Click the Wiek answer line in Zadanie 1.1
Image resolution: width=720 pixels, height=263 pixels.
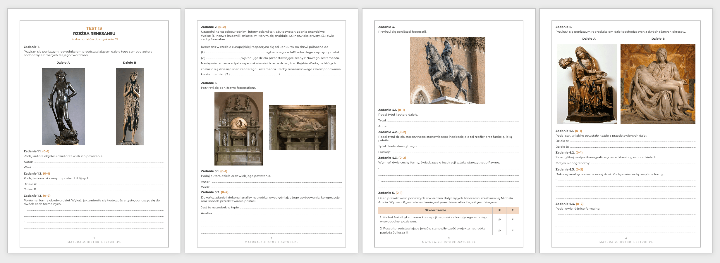99,167
